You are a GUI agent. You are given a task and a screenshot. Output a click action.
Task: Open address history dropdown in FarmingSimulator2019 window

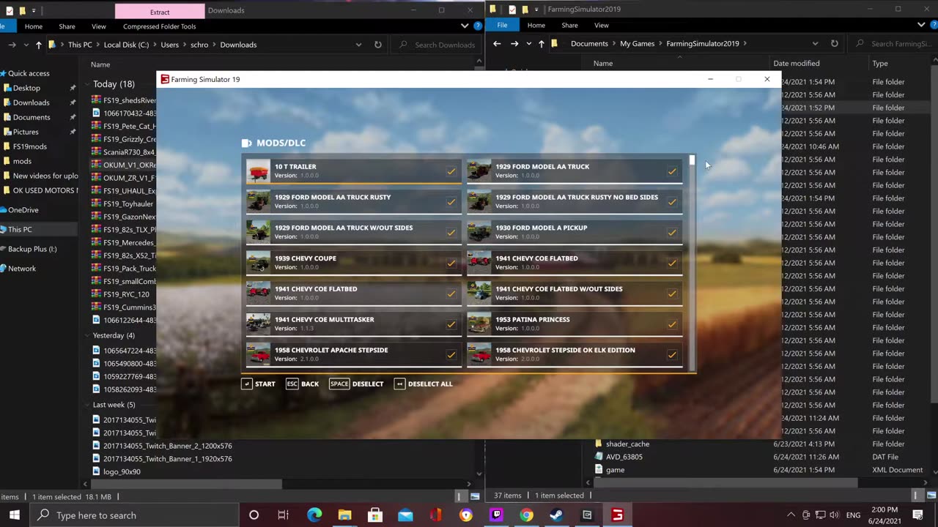[815, 43]
